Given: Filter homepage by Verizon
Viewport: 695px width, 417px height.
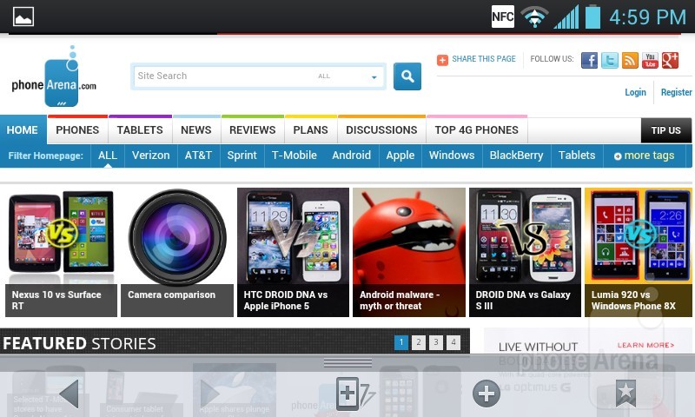Looking at the screenshot, I should pyautogui.click(x=150, y=156).
